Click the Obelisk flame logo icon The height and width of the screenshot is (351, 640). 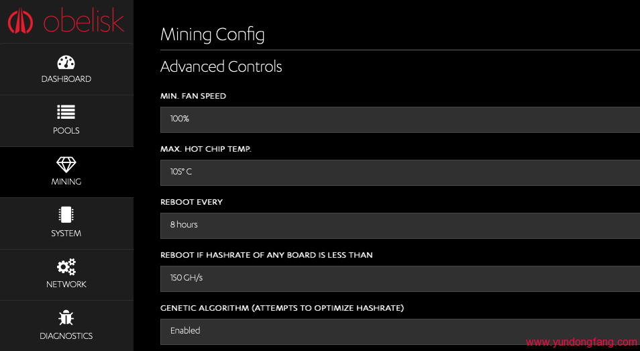click(x=21, y=21)
